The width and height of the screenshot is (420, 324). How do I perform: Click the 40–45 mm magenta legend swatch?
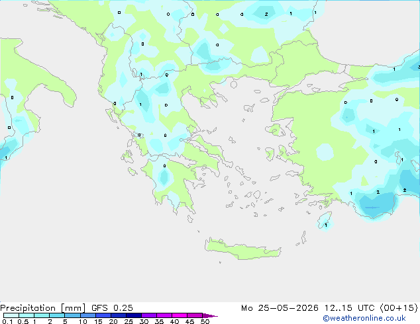coord(180,315)
